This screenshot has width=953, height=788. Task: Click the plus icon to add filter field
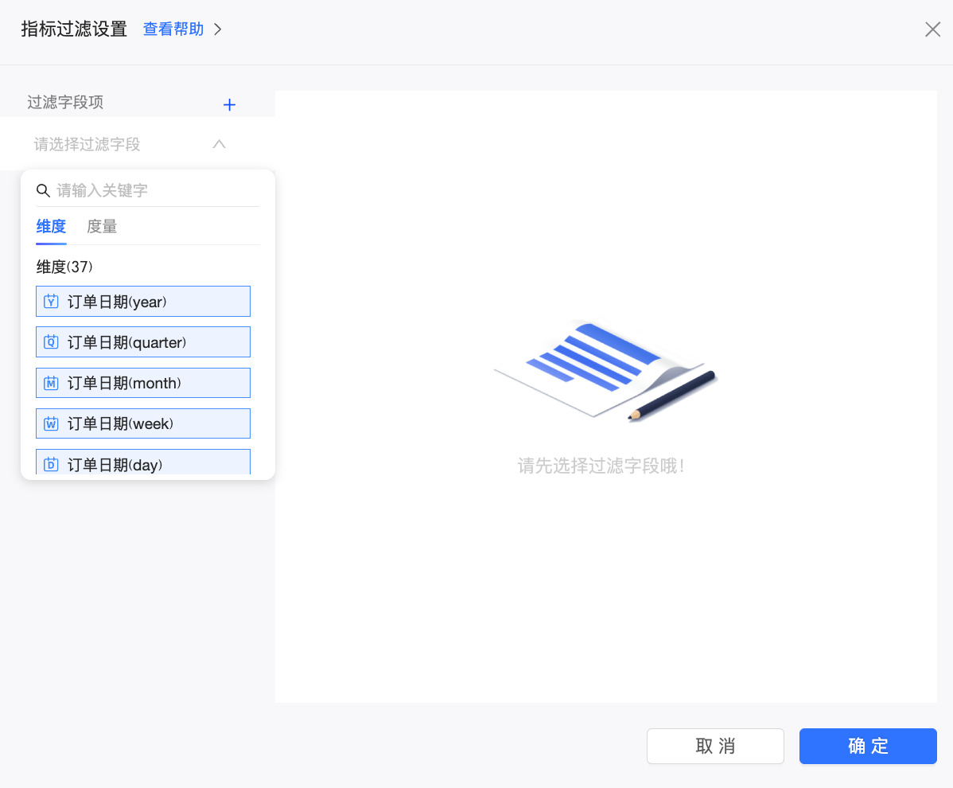pyautogui.click(x=229, y=104)
